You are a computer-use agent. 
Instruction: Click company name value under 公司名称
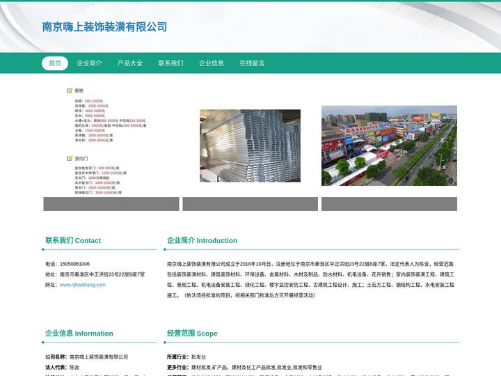(x=99, y=357)
